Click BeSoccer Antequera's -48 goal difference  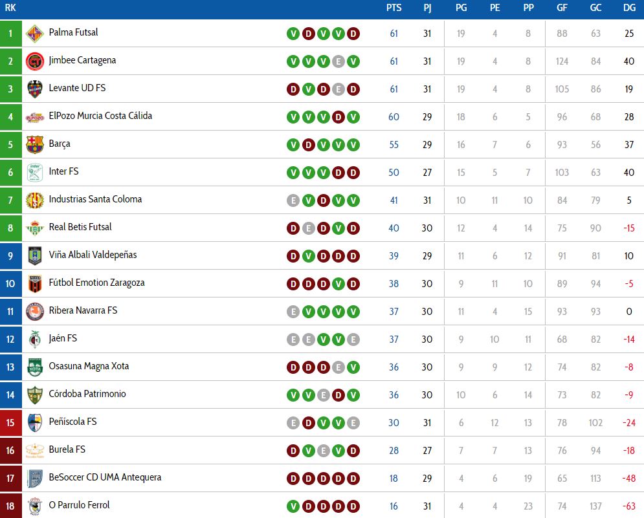tap(629, 478)
